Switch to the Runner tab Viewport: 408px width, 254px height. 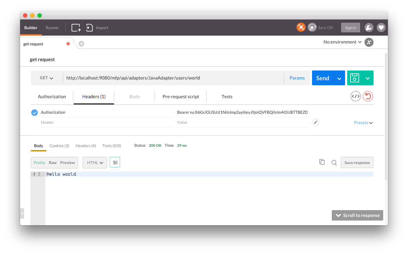click(x=52, y=28)
